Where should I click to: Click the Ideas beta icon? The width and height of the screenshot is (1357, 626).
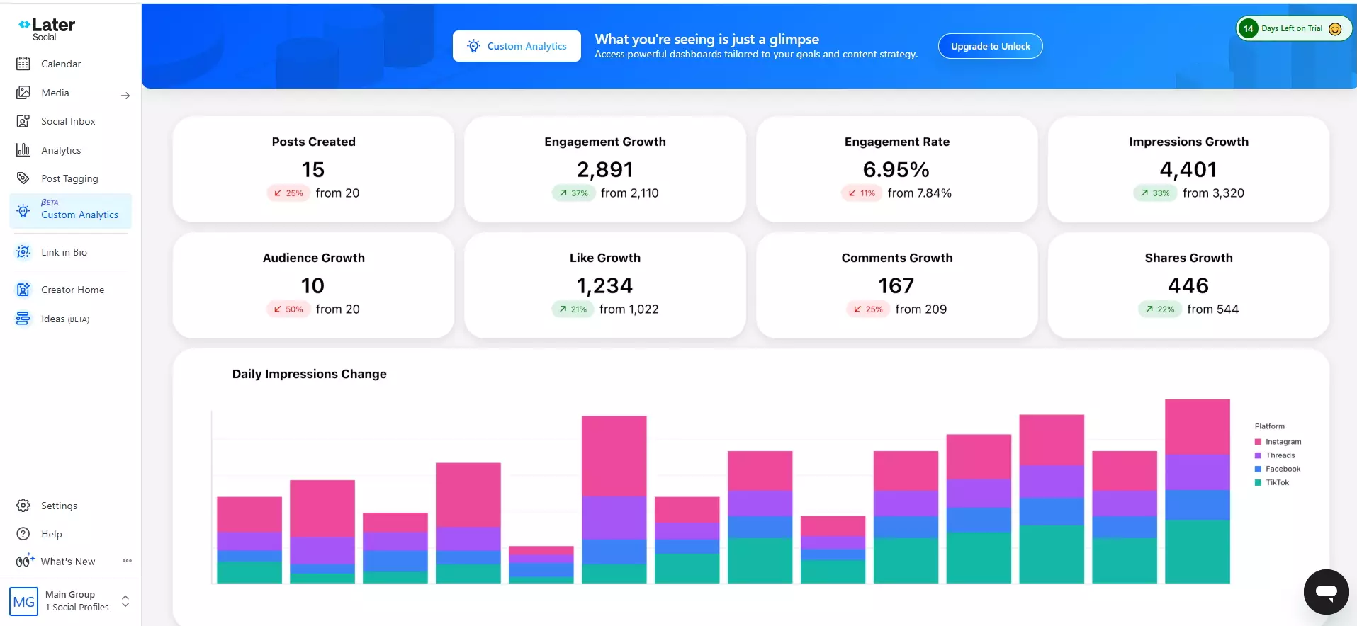23,319
